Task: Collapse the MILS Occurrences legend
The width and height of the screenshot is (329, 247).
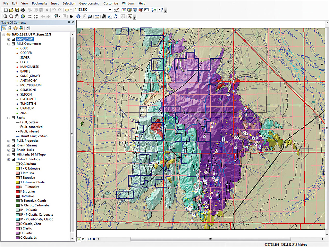Action: click(x=9, y=44)
